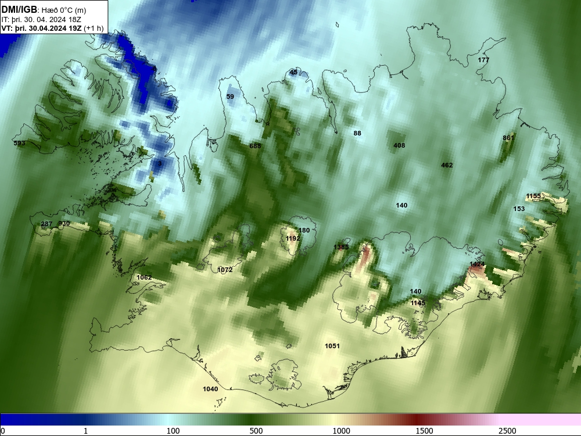
Task: Click the 1051 height value
Action: point(332,346)
